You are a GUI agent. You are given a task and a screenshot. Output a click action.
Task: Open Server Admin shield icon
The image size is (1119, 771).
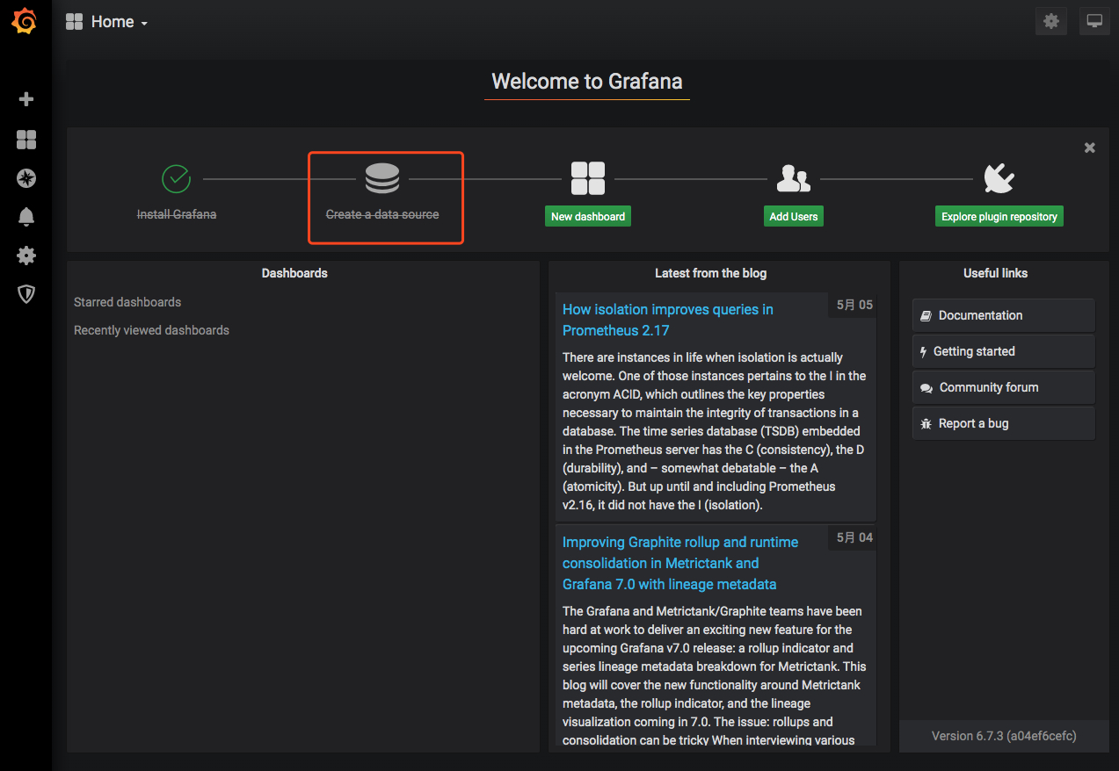point(26,294)
